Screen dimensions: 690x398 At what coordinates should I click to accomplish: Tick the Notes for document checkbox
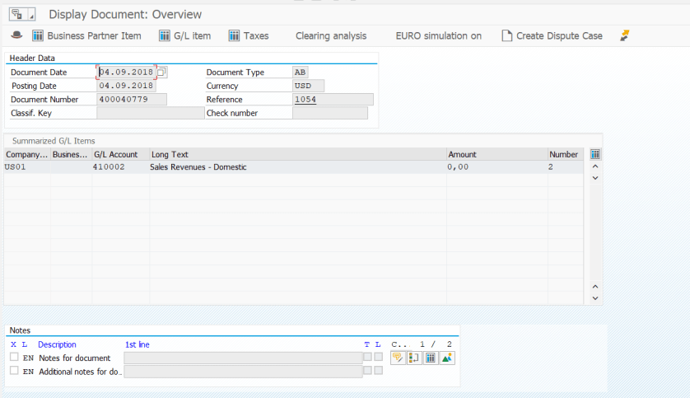[14, 358]
